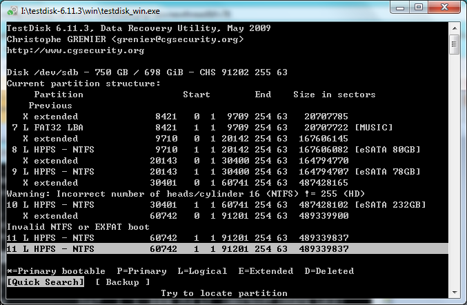Click the grenier@cgsecurity.org email text

[177, 39]
